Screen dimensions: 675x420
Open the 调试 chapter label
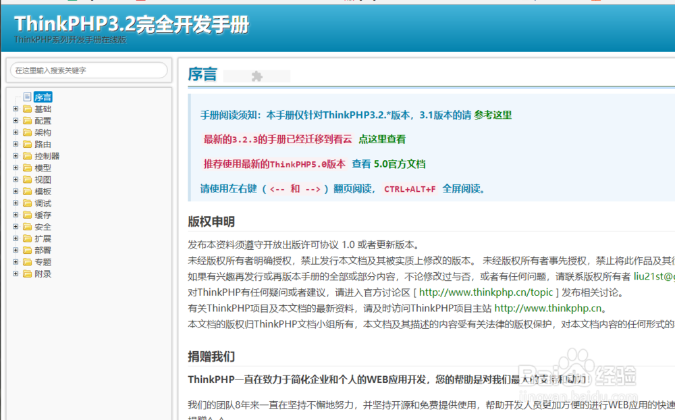tap(43, 203)
